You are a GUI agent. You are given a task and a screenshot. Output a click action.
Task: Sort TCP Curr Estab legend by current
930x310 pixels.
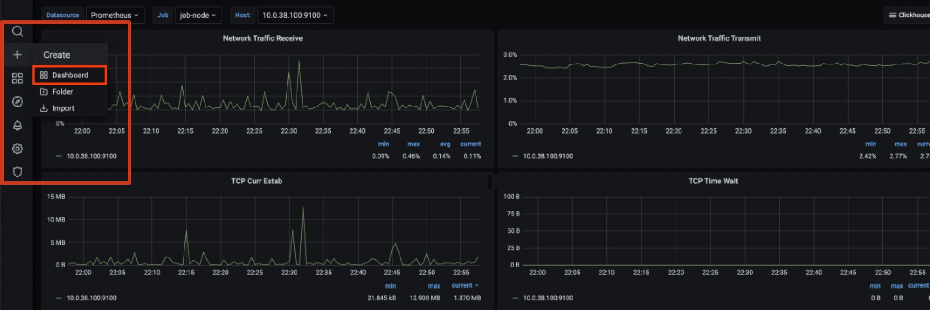[465, 285]
